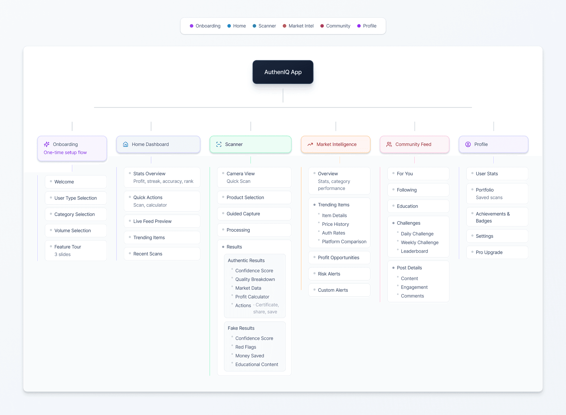Open the Home Dashboard section card
Screen dimensions: 566x415
pyautogui.click(x=158, y=144)
